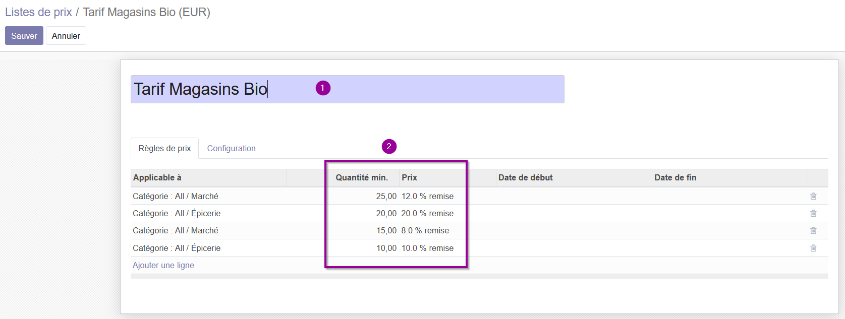Sort by the Date de fin column

coord(730,177)
